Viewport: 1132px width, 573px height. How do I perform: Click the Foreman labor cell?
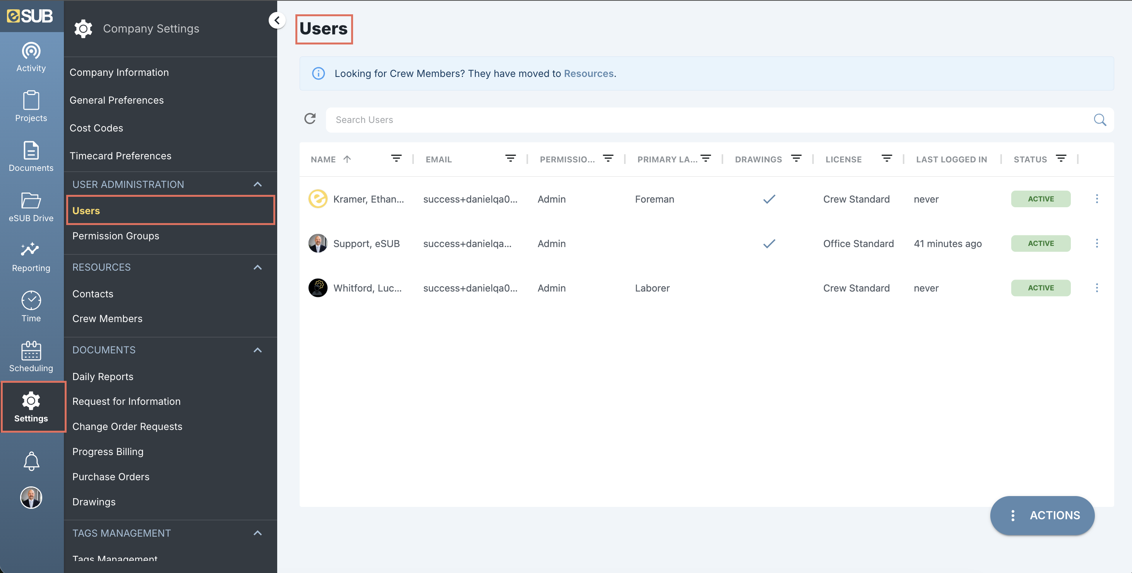point(654,199)
